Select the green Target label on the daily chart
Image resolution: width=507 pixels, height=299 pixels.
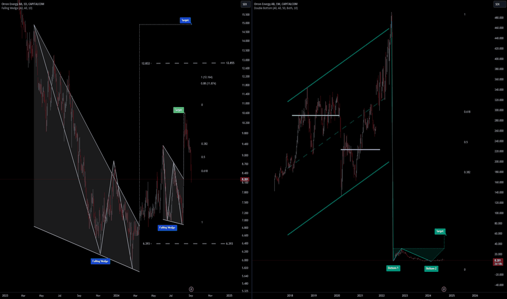click(x=178, y=110)
